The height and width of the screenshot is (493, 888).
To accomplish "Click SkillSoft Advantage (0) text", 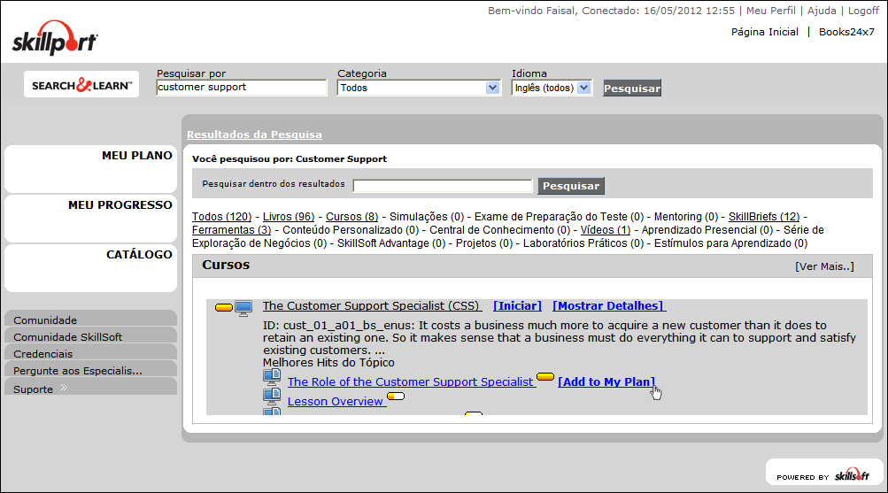I will tap(391, 243).
